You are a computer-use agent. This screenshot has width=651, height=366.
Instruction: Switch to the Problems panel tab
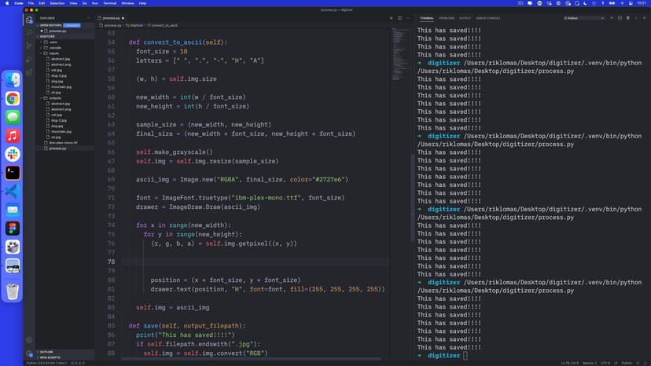coord(447,17)
